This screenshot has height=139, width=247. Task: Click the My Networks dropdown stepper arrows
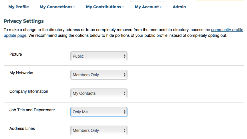(125, 75)
